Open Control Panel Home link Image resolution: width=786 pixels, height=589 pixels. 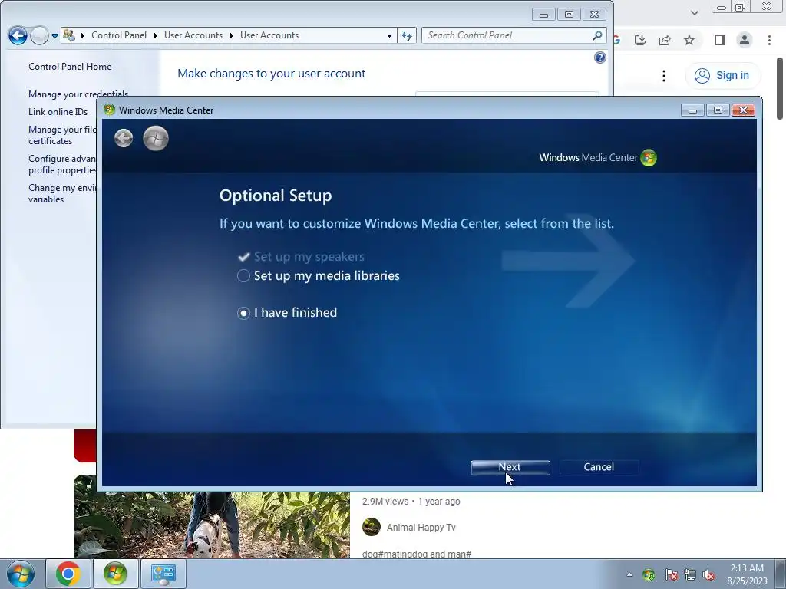tap(70, 67)
